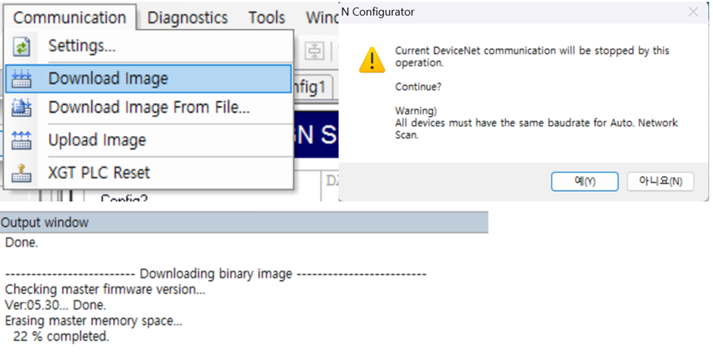Screen dimensions: 713x356
Task: Decline with the 아니요(N) button
Action: click(660, 181)
